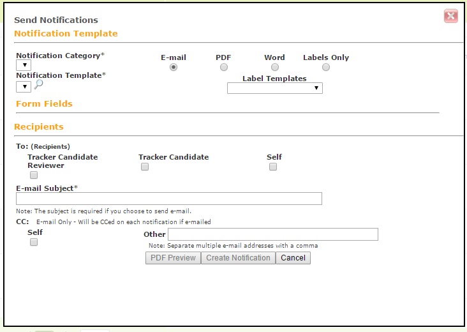Select the Word radio button
The width and height of the screenshot is (467, 332).
click(x=274, y=67)
